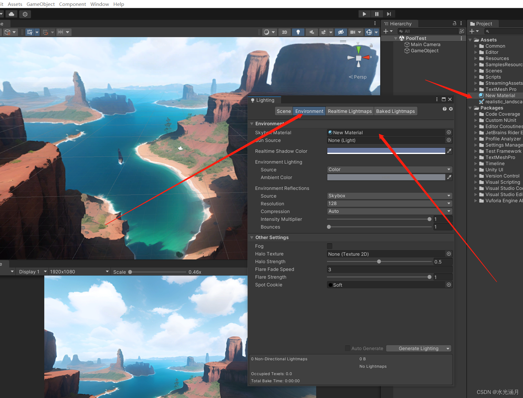Screen dimensions: 523x398
Task: Open grid visibility options dropdown
Action: click(x=37, y=32)
